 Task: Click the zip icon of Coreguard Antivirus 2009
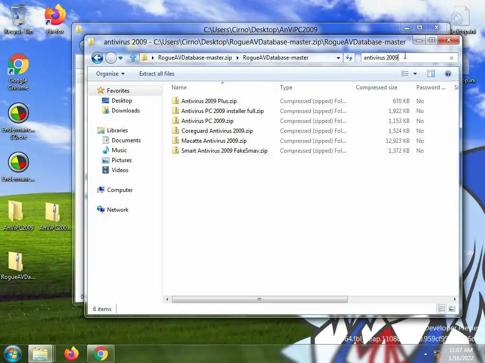[x=176, y=131]
